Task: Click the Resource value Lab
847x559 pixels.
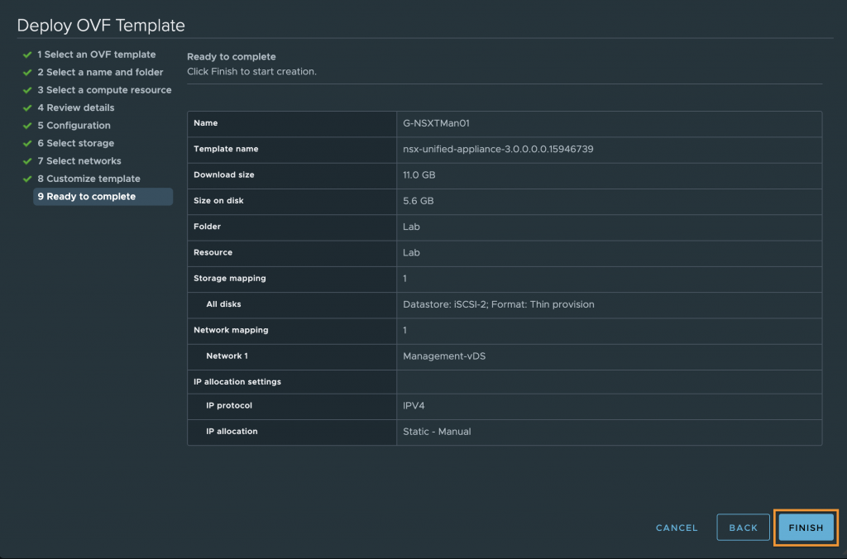Action: click(411, 253)
